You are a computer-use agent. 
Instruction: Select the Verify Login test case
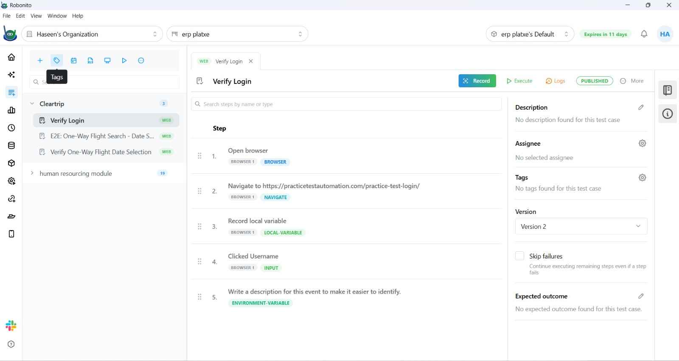[x=106, y=120]
